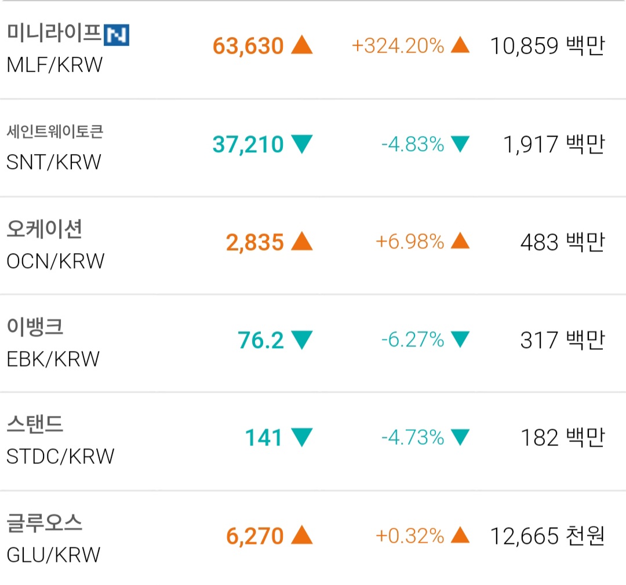626x585 pixels.
Task: Select the 오케이션 coin name
Action: click(x=45, y=229)
